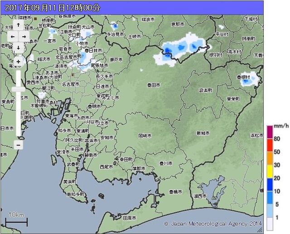
Task: Click the 岡崎市 map label
Action: [x=145, y=136]
